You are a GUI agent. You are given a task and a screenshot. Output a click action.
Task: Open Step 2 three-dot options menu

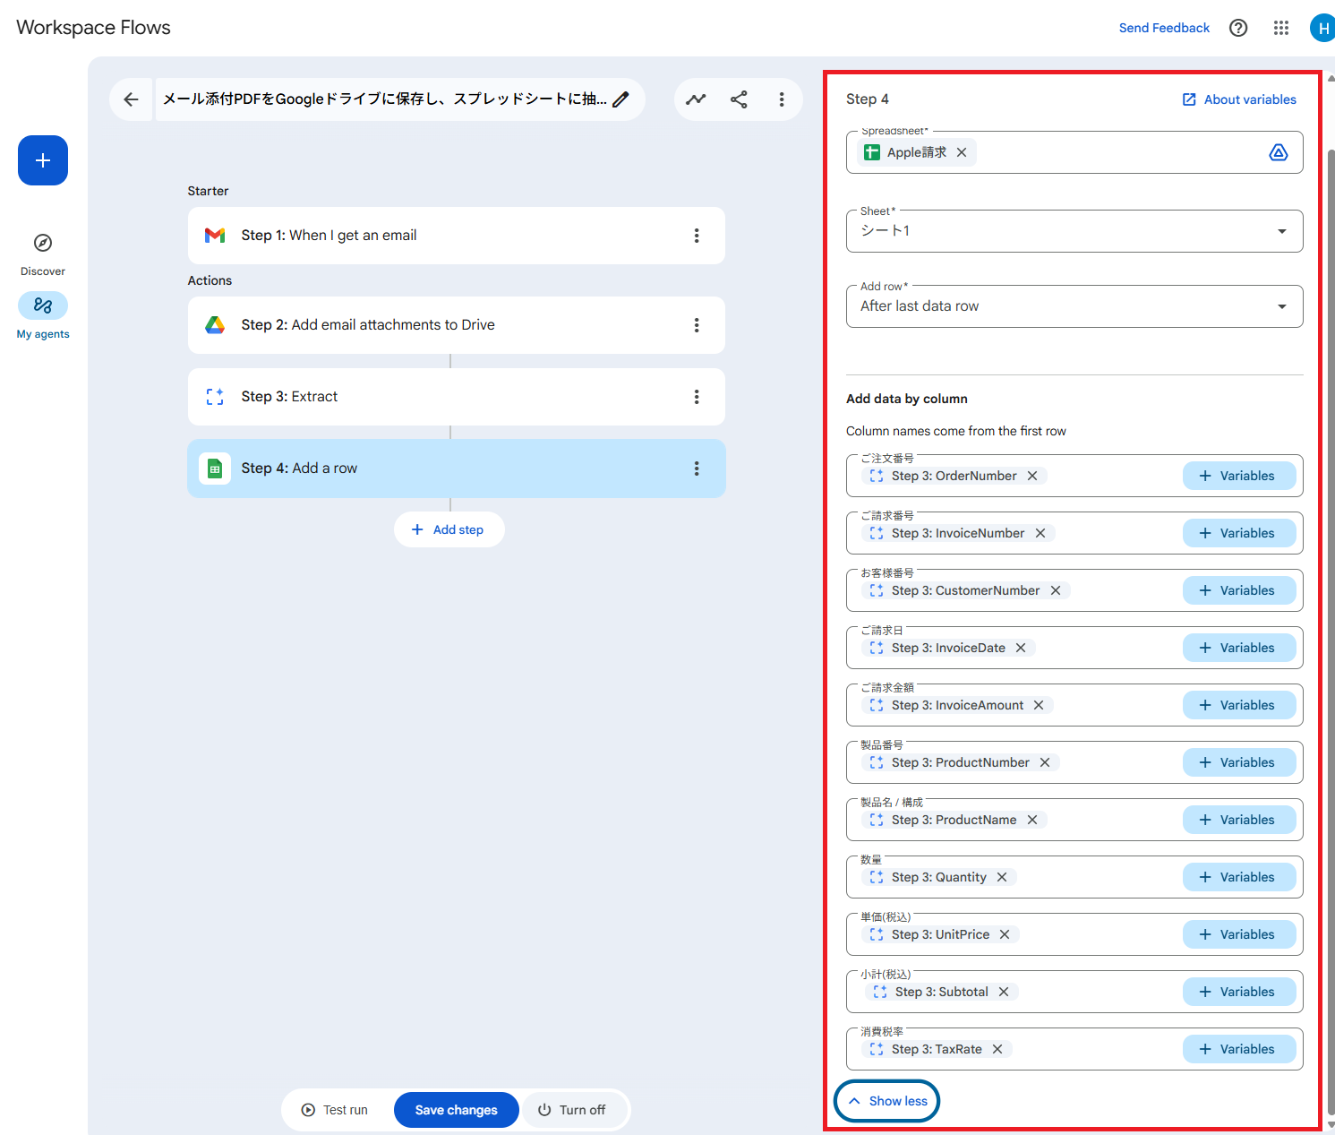(x=697, y=325)
